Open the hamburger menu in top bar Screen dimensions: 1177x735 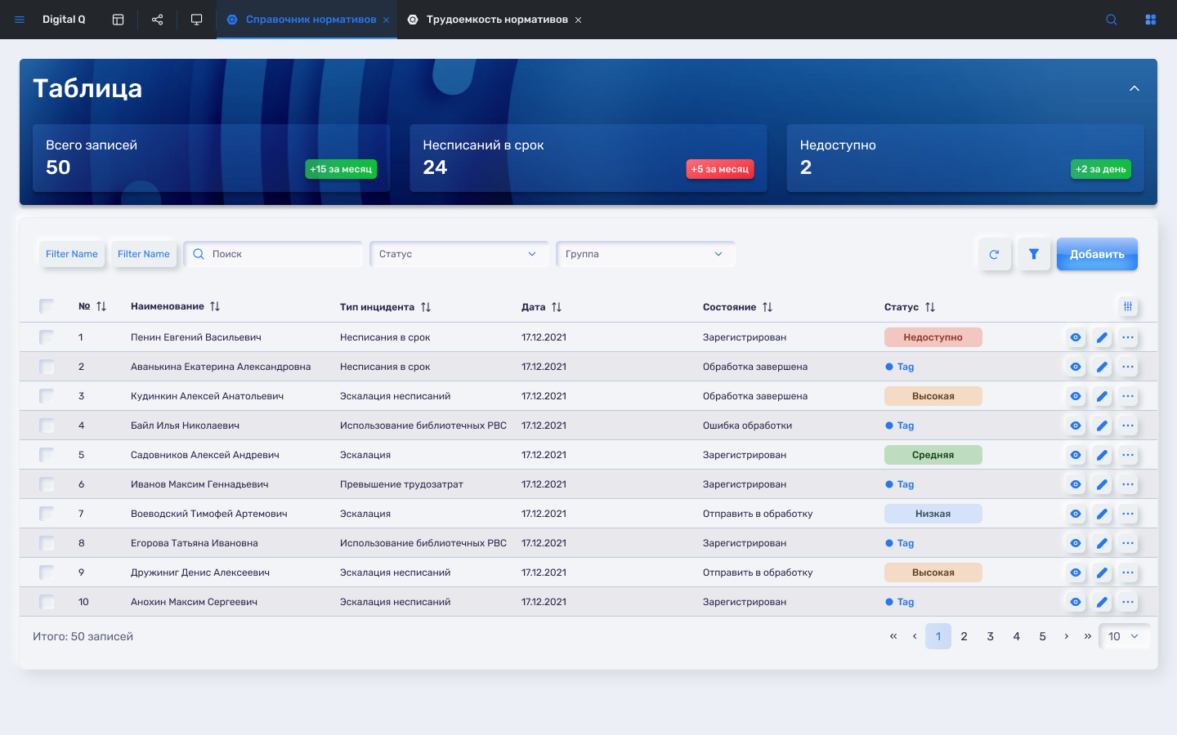coord(20,20)
